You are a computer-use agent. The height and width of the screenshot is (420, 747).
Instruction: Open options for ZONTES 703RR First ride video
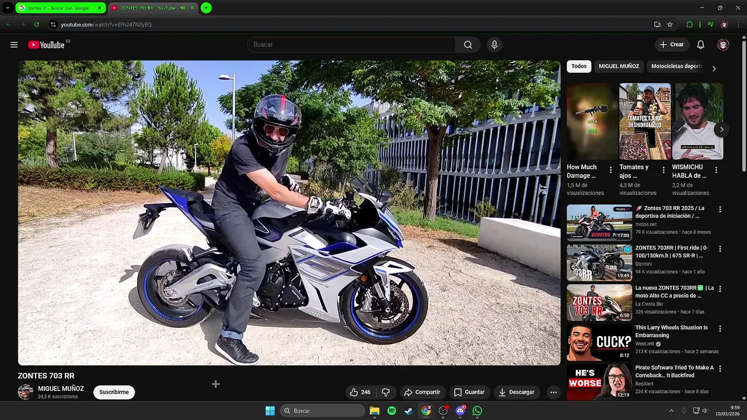720,249
